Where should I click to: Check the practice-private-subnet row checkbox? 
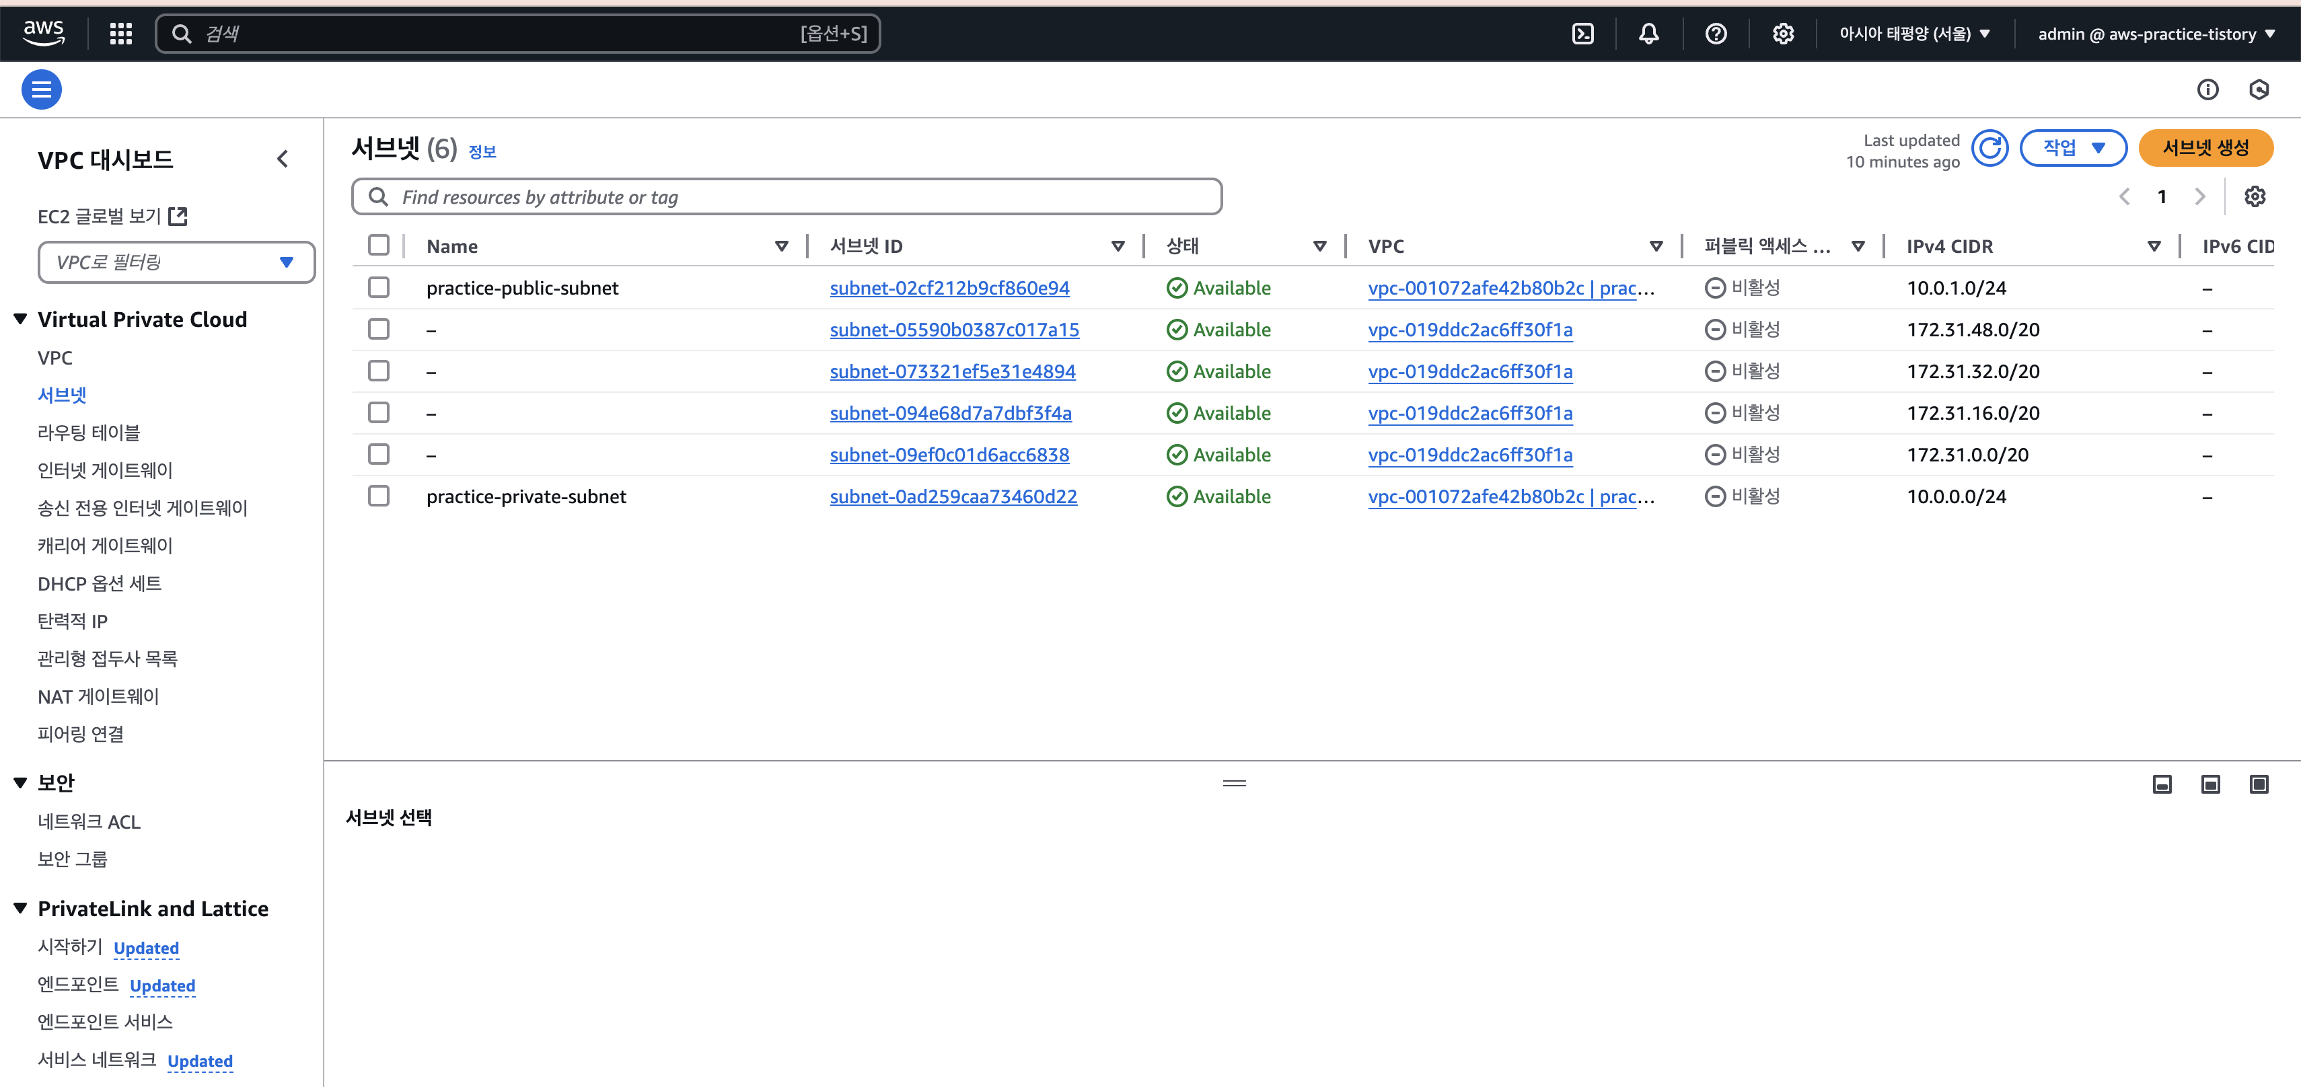pyautogui.click(x=379, y=496)
